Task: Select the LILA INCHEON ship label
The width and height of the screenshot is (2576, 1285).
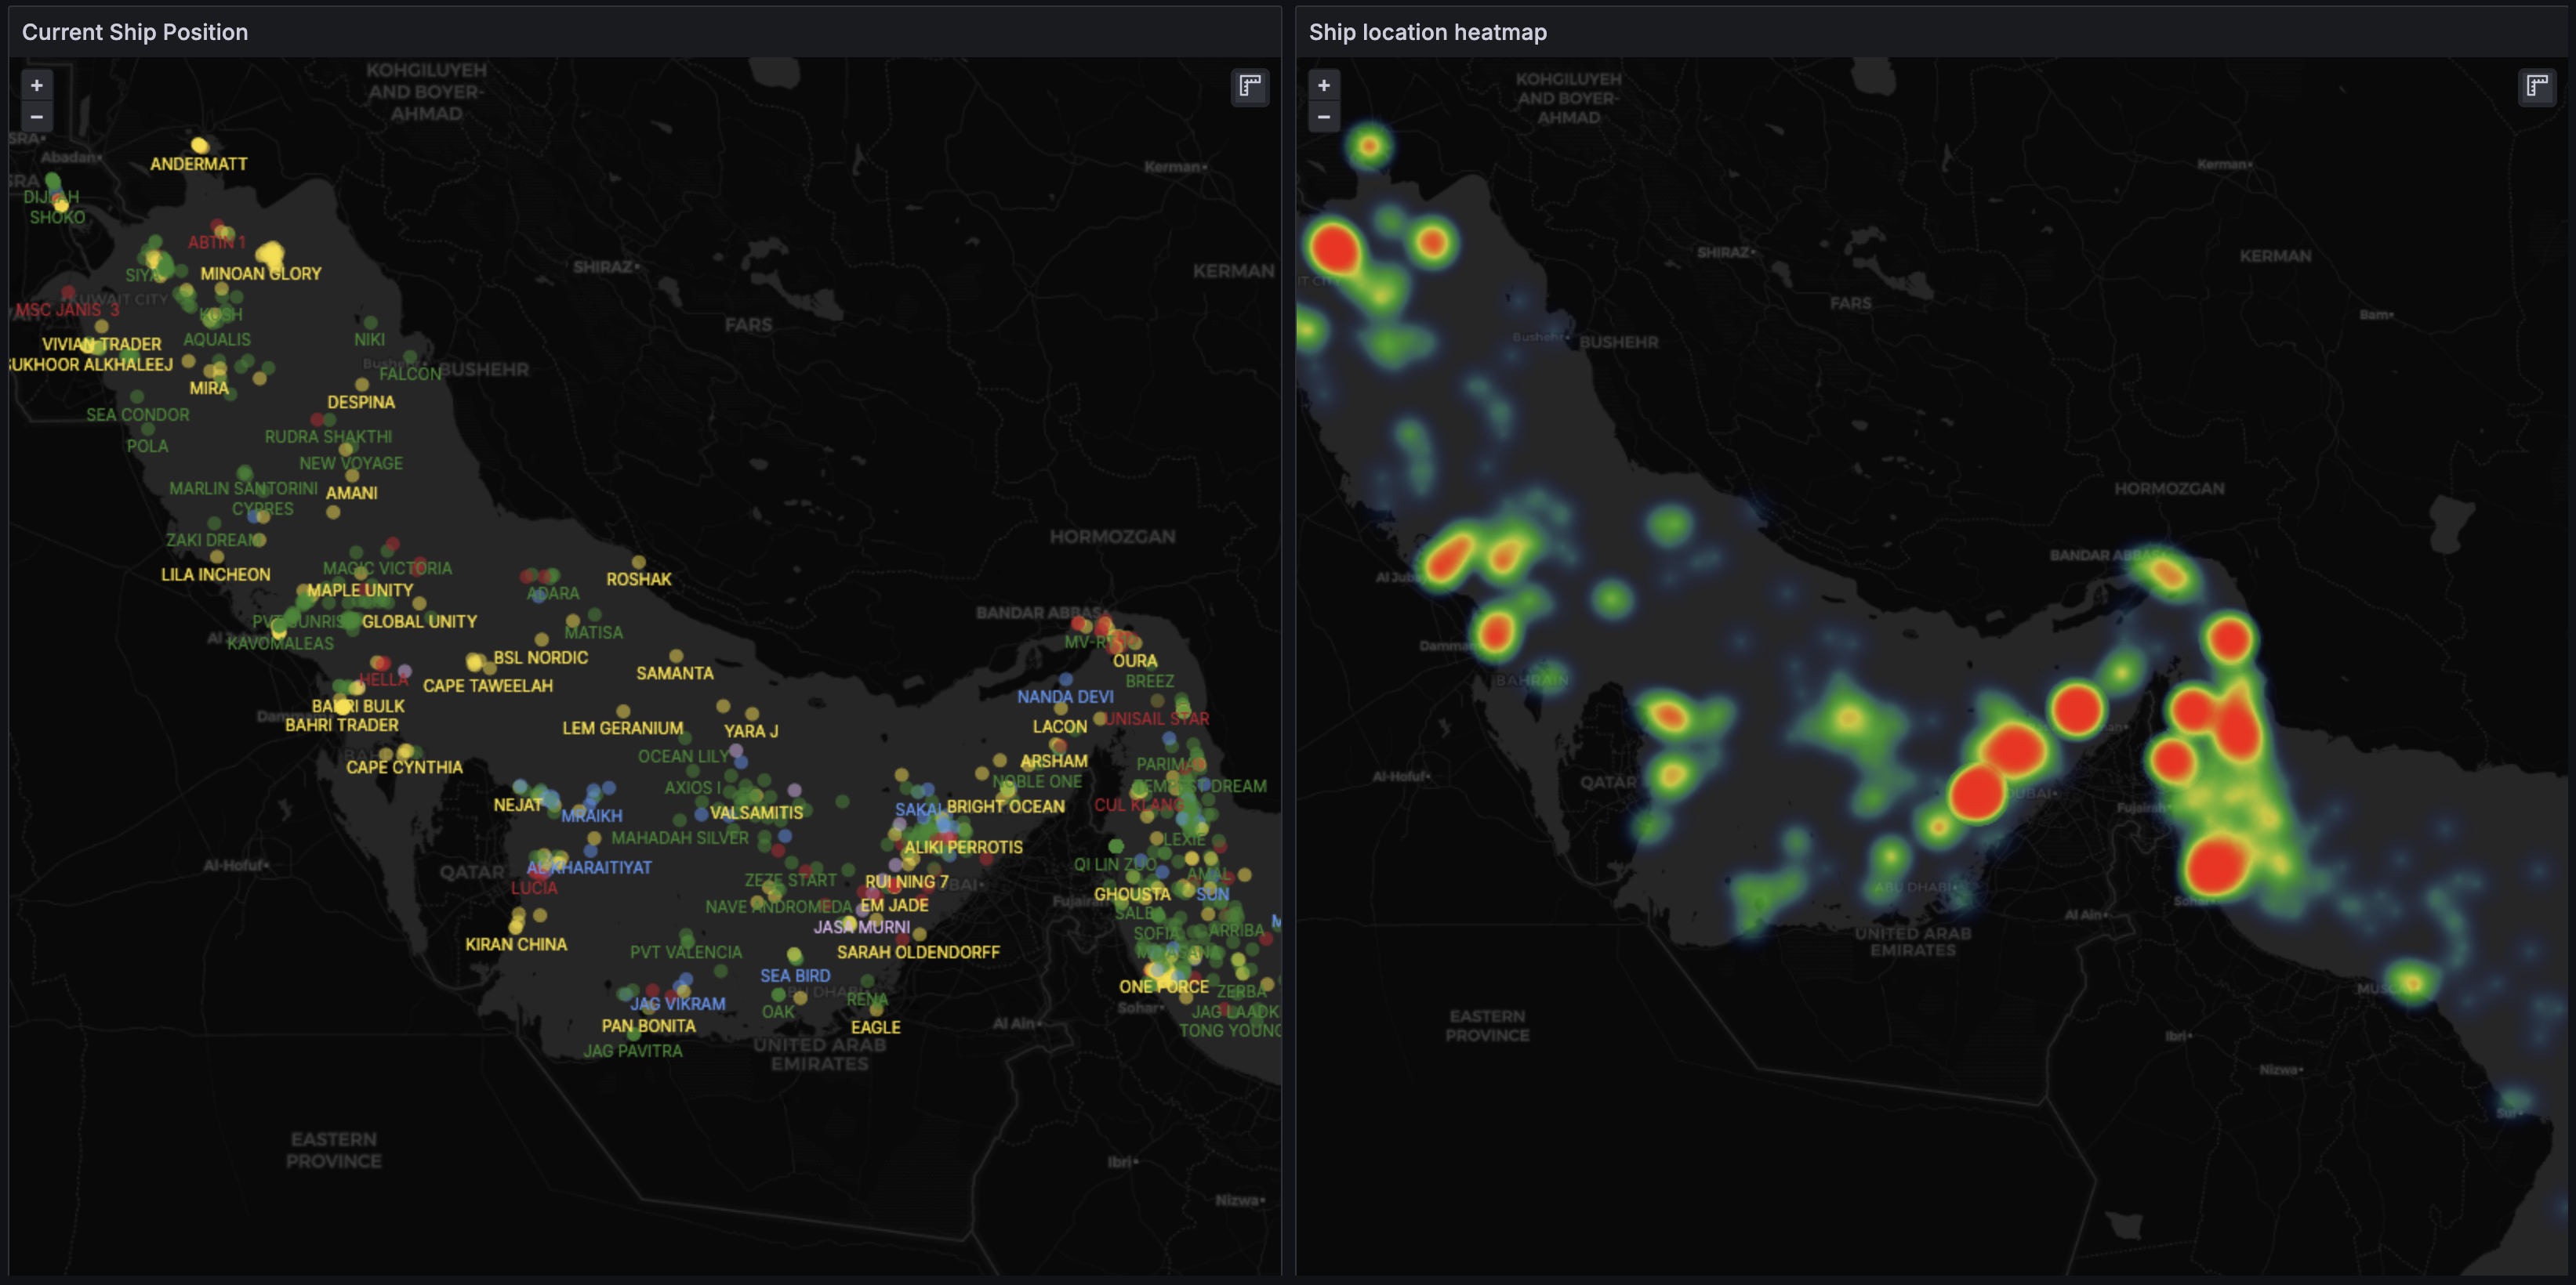Action: (215, 574)
